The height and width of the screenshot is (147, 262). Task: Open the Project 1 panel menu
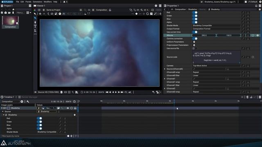(30, 6)
